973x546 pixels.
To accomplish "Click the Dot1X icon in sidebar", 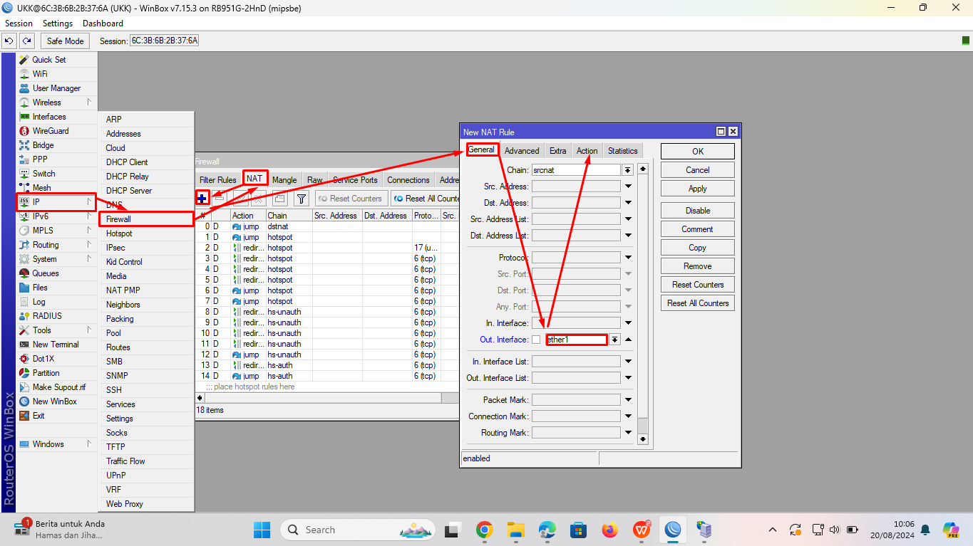I will [x=24, y=359].
